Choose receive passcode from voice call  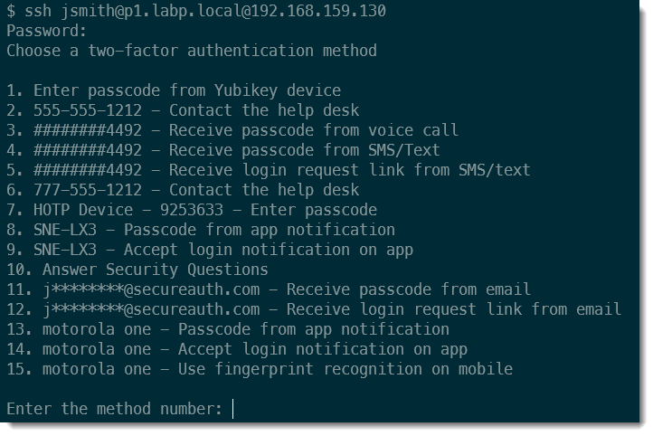(232, 130)
